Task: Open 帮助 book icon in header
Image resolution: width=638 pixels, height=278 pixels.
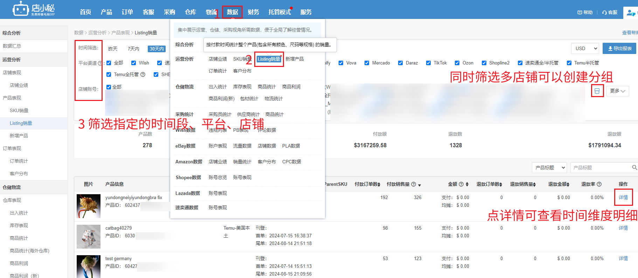Action: coord(580,12)
